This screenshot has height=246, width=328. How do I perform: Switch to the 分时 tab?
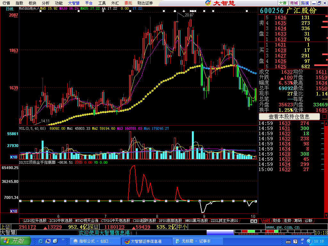click(266, 221)
